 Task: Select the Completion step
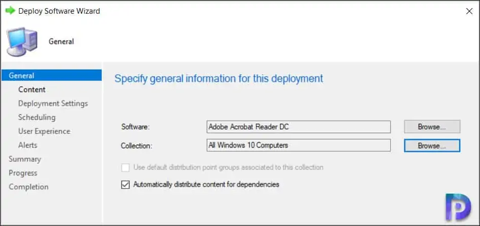pyautogui.click(x=28, y=187)
